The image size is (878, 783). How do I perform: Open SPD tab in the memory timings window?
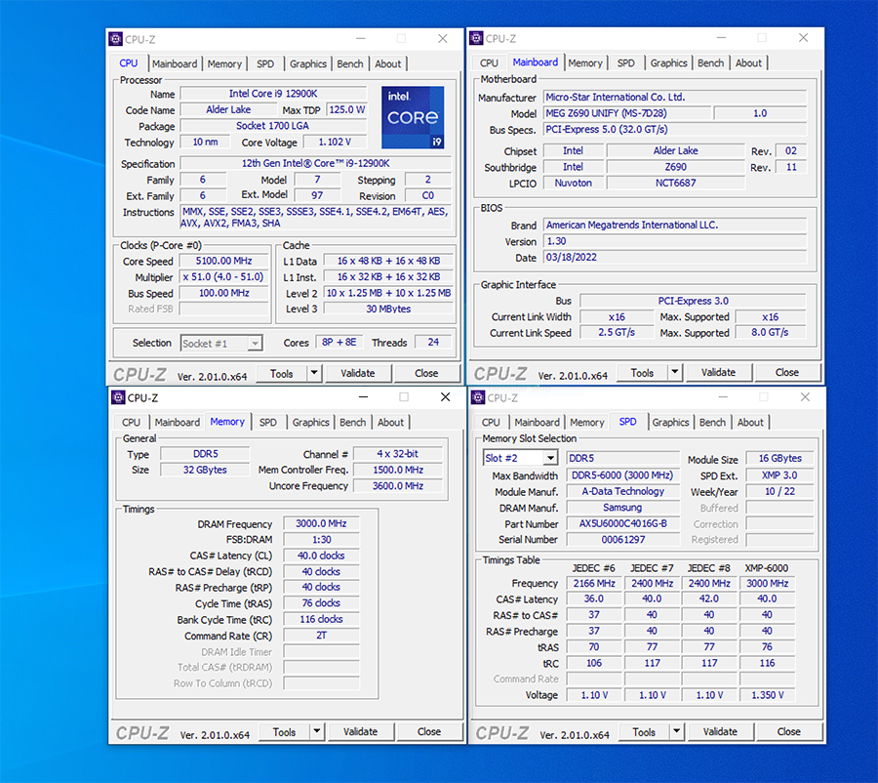point(267,422)
